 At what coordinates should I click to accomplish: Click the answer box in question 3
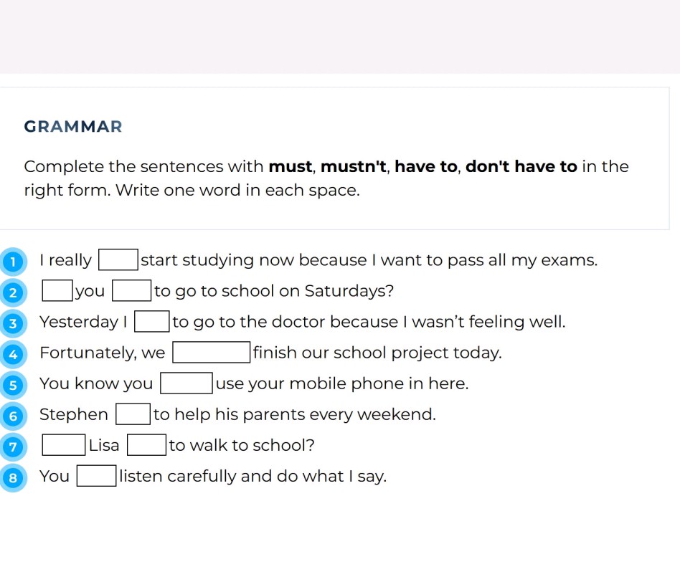coord(151,321)
